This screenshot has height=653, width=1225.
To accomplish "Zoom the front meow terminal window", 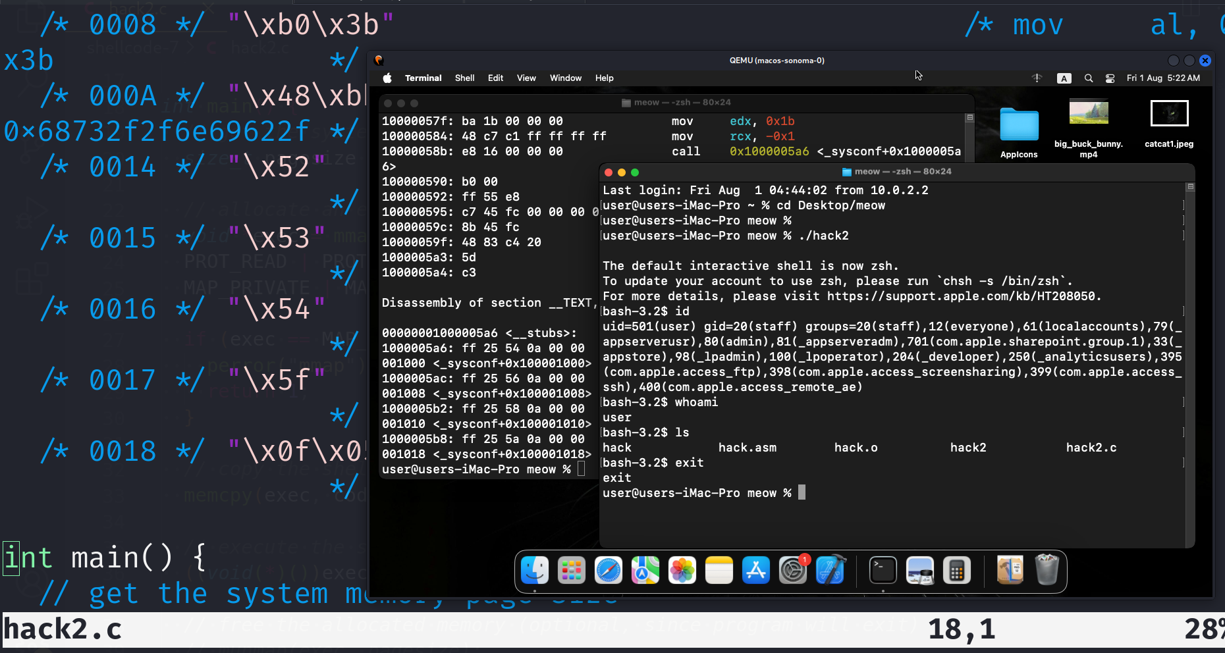I will [x=635, y=172].
